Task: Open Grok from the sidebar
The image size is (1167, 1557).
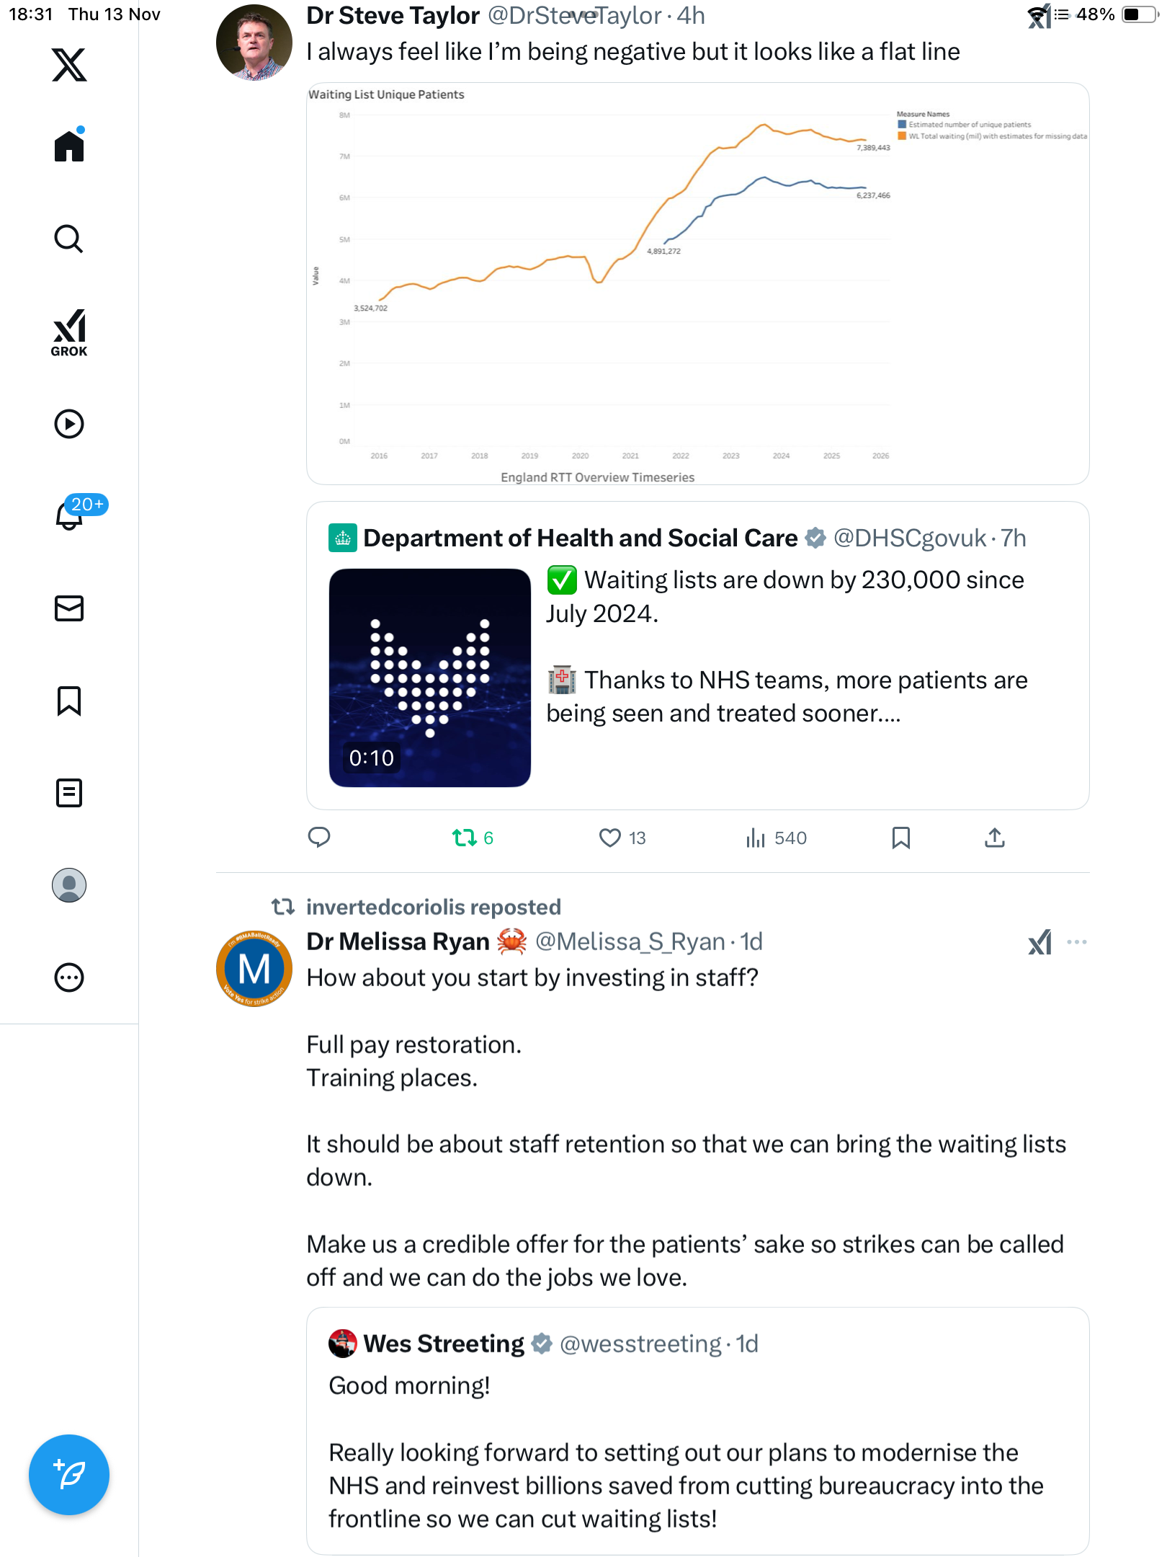Action: click(x=69, y=332)
